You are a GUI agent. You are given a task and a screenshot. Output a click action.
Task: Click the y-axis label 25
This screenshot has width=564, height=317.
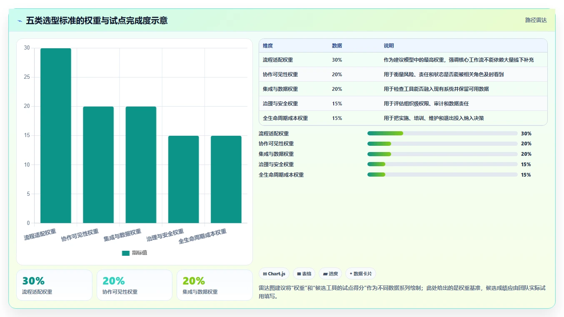pyautogui.click(x=27, y=77)
